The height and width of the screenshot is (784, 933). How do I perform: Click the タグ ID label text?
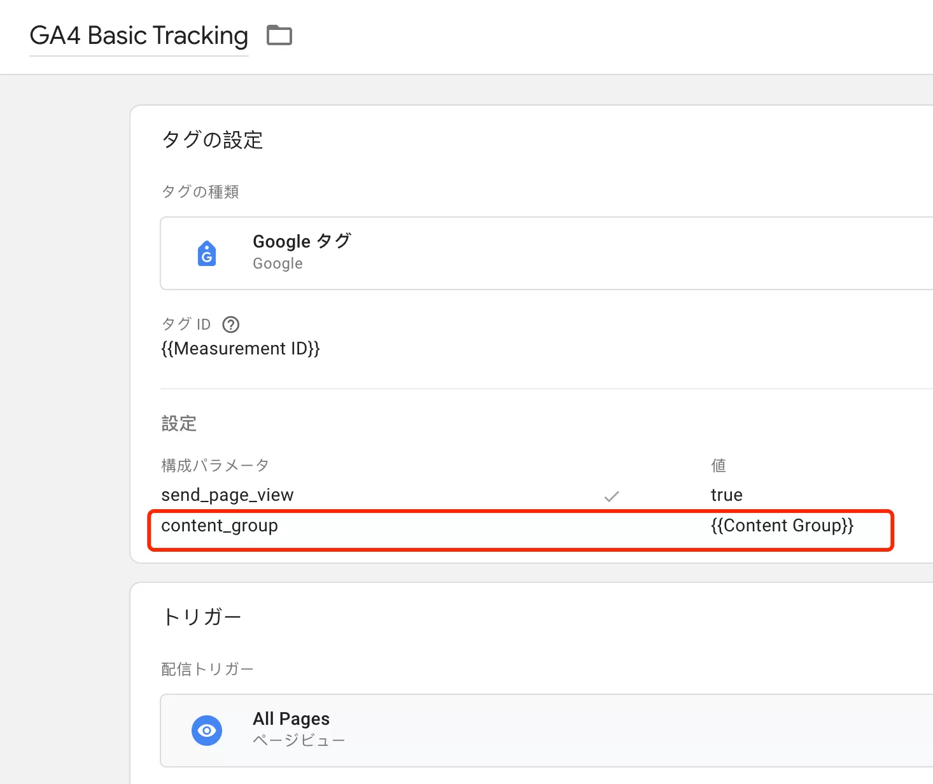[186, 325]
